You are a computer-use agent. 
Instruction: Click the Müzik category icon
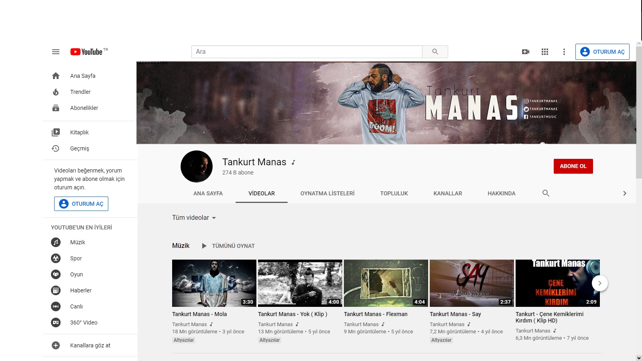tap(56, 242)
